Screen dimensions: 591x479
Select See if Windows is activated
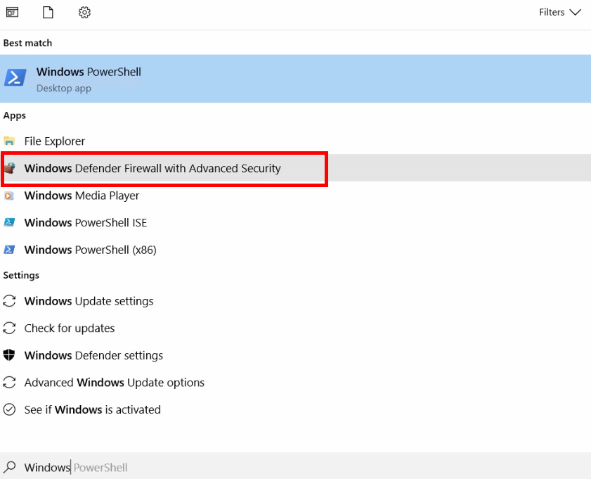click(x=295, y=409)
